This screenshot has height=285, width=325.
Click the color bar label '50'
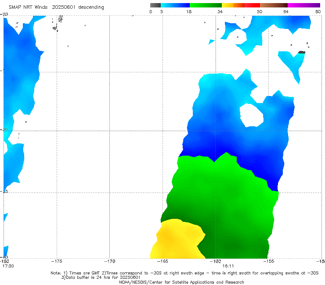coord(260,12)
